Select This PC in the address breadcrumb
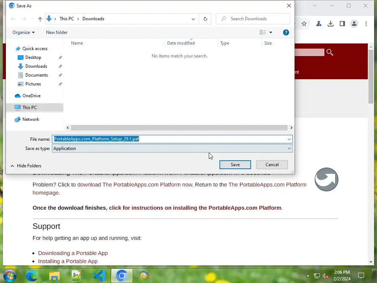 [x=67, y=19]
